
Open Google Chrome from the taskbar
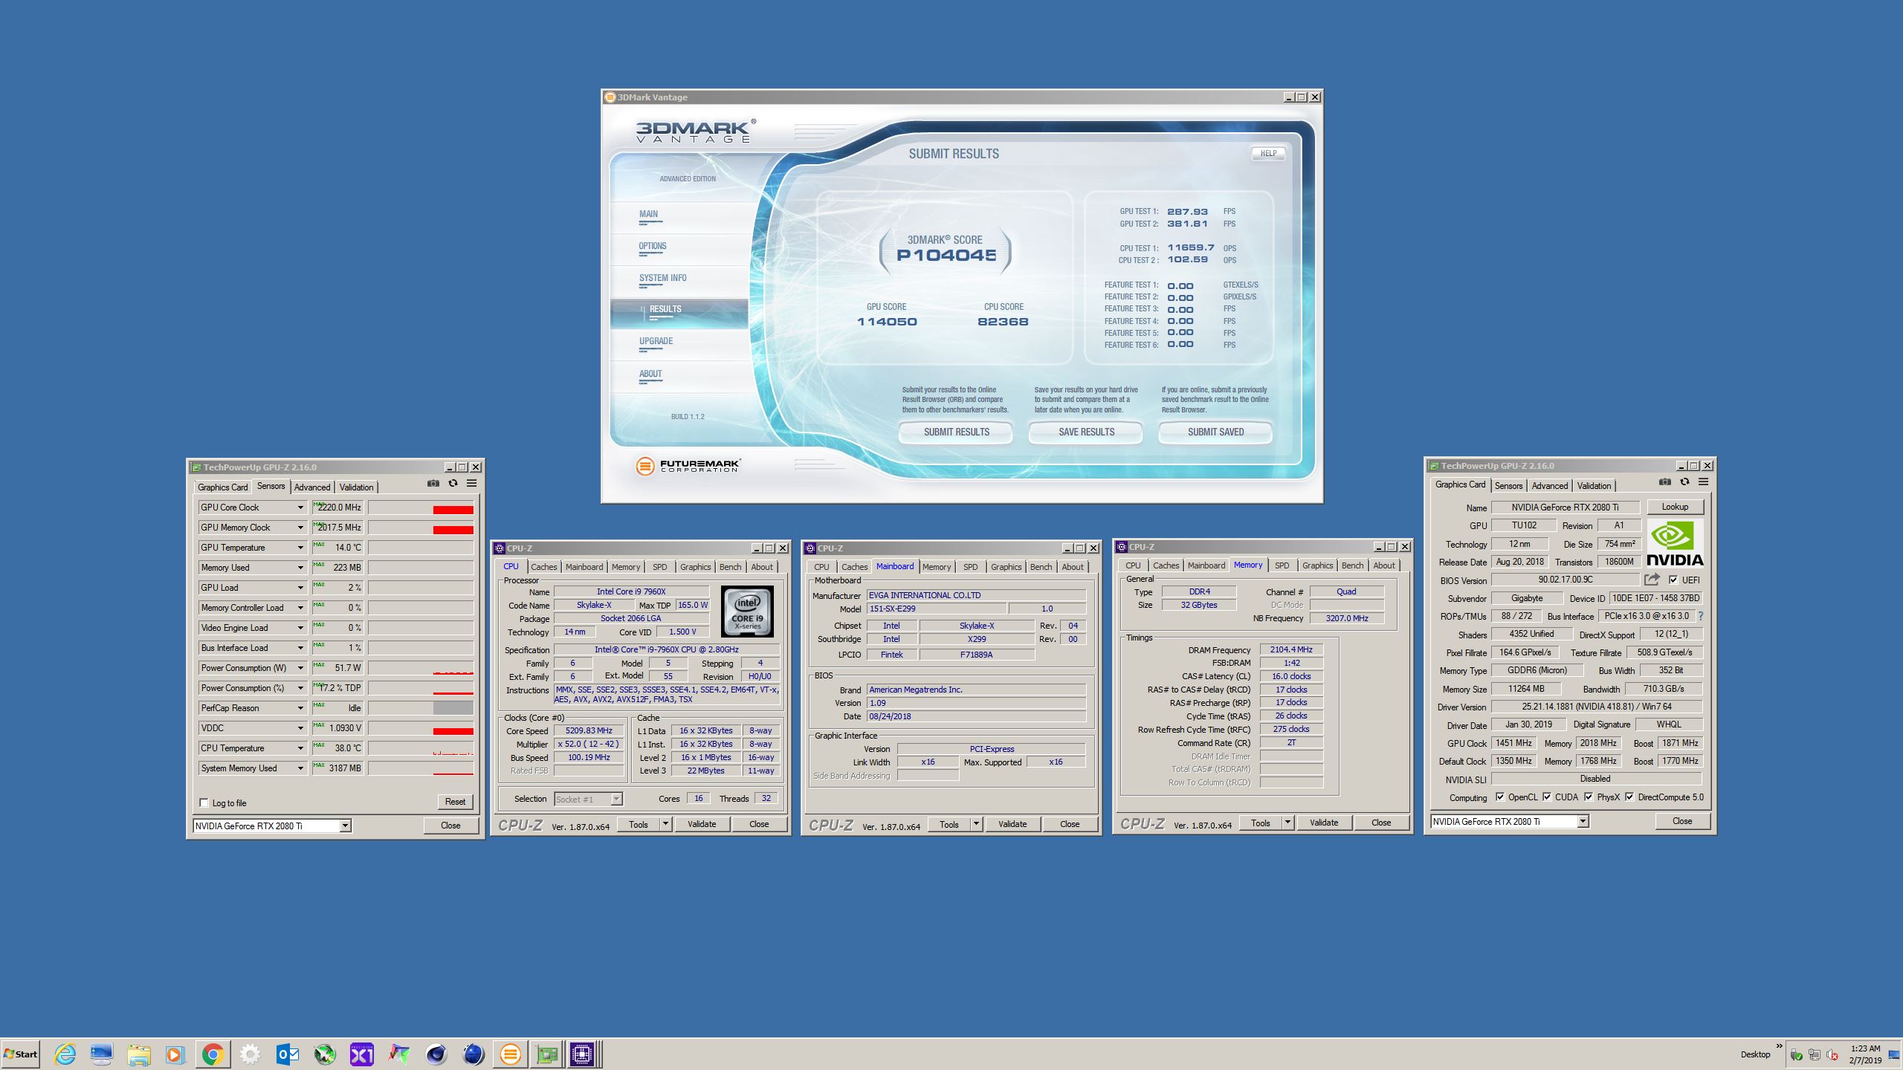pos(213,1054)
